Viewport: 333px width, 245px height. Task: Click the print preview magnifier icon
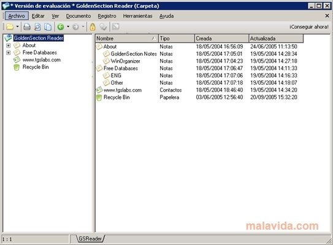click(x=37, y=27)
